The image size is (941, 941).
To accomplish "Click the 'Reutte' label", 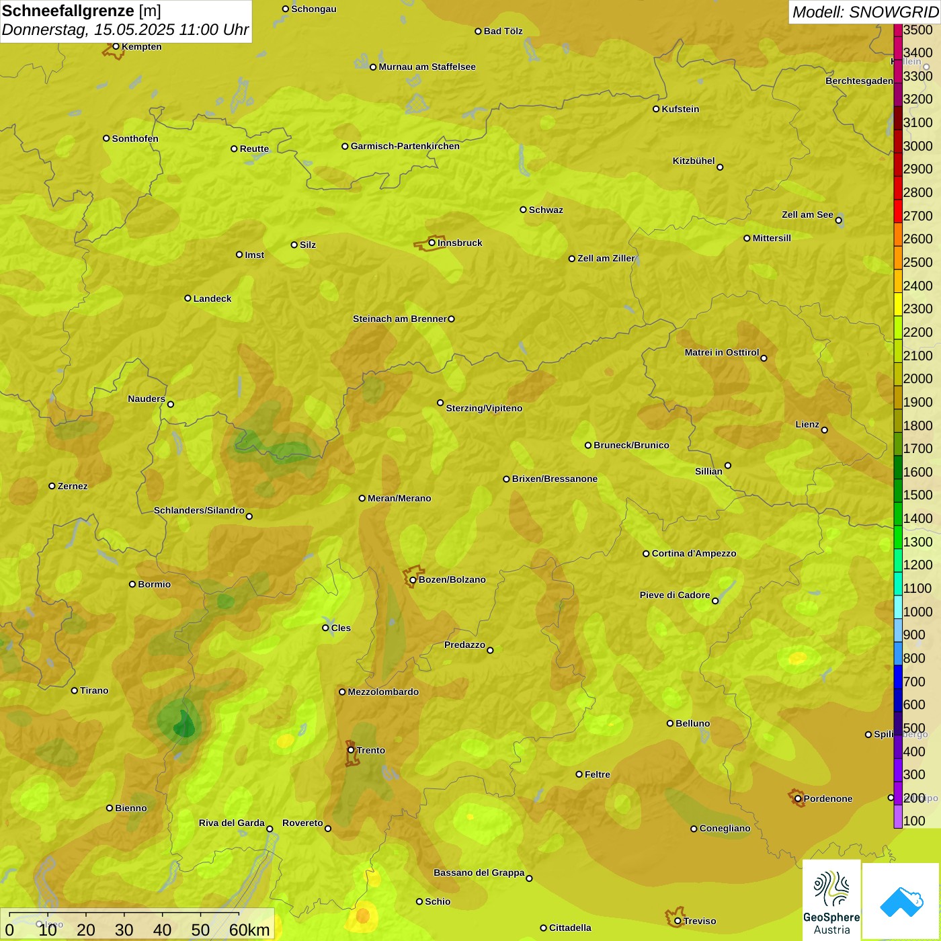I will 254,149.
